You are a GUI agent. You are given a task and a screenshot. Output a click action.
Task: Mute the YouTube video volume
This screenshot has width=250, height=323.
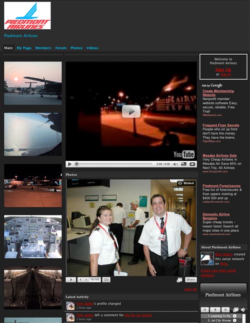point(175,164)
